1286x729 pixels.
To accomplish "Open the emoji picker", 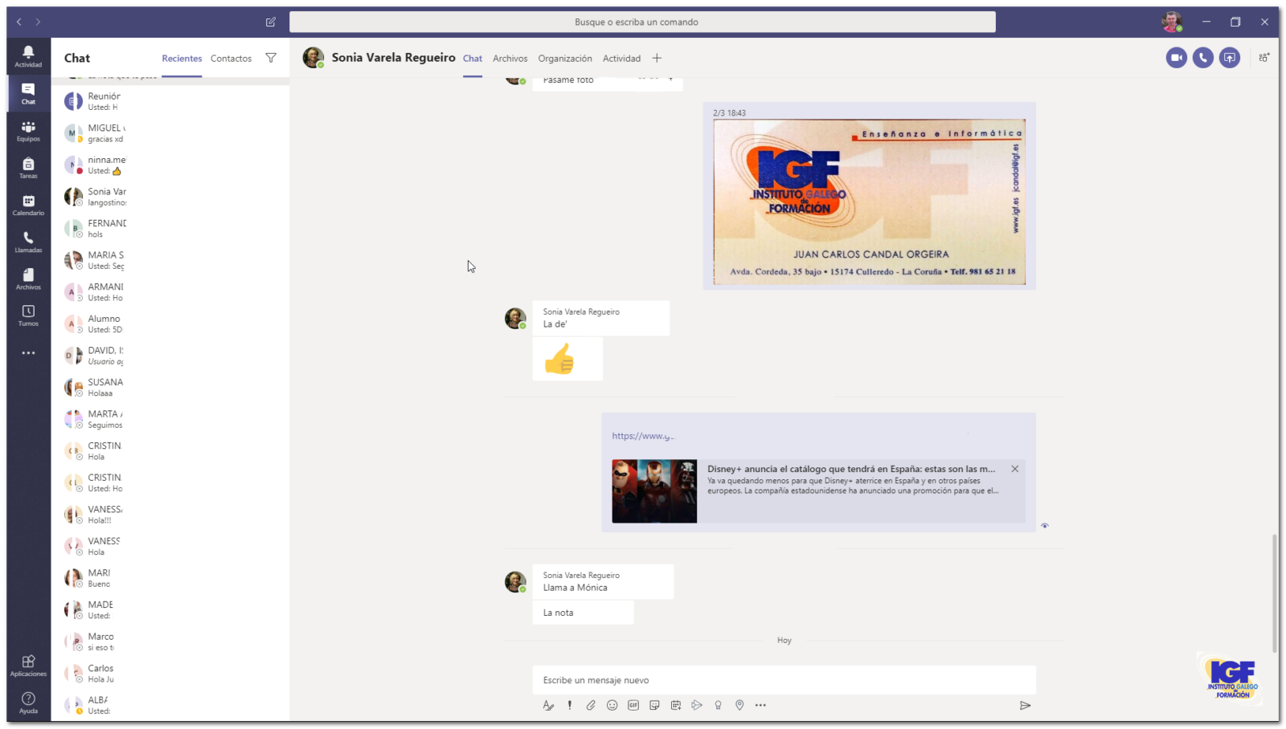I will (612, 705).
